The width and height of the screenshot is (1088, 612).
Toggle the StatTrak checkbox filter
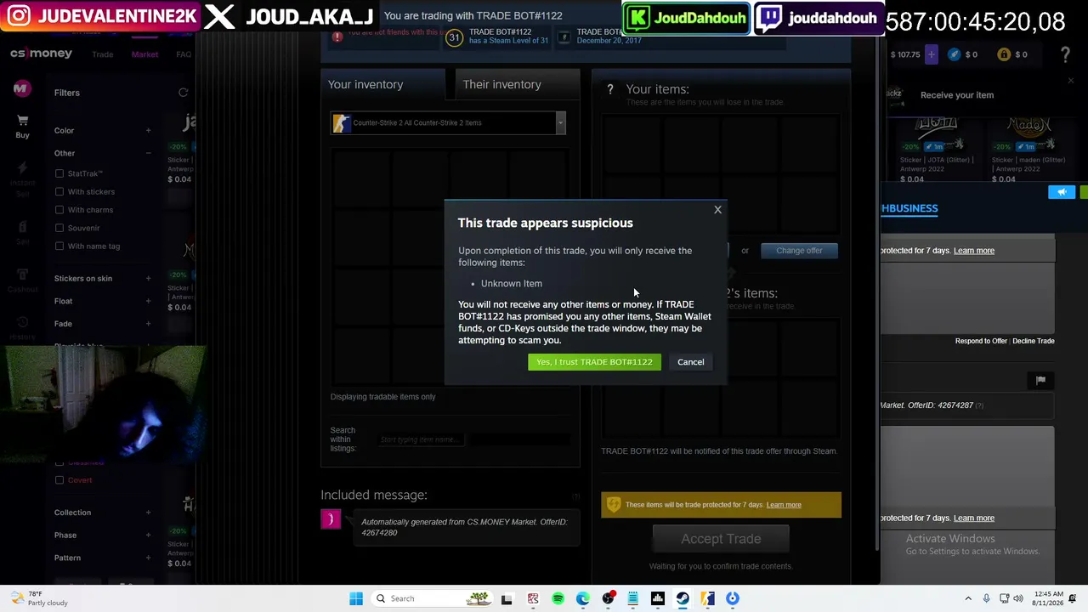59,173
